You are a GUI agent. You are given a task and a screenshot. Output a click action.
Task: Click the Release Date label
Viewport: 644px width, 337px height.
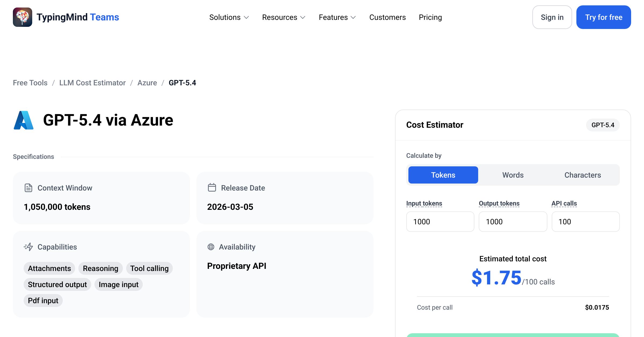coord(243,188)
